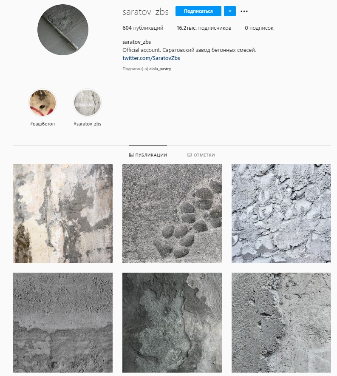View the 16,2тыс. подписчиков list
Viewport: 337px width, 376px height.
(204, 28)
